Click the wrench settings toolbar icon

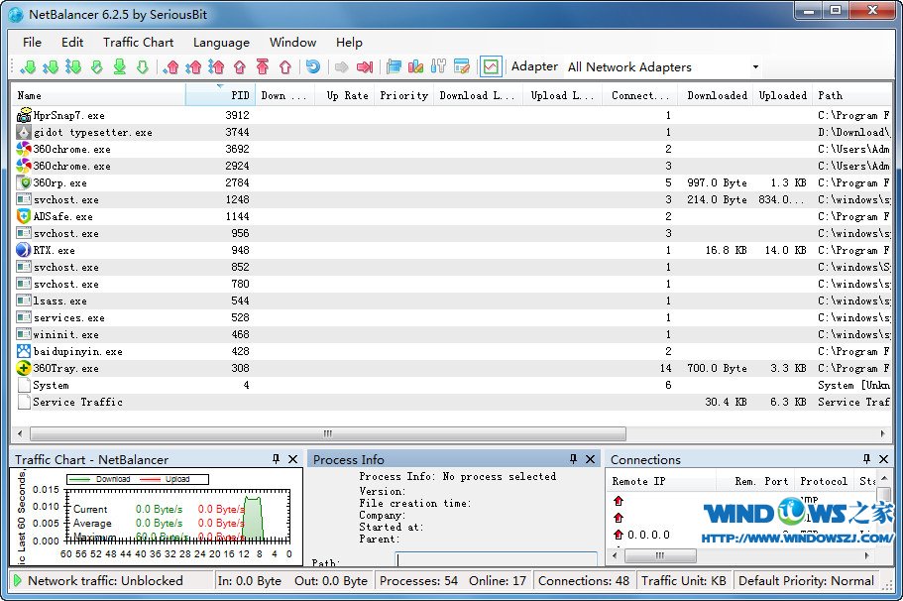pyautogui.click(x=439, y=67)
